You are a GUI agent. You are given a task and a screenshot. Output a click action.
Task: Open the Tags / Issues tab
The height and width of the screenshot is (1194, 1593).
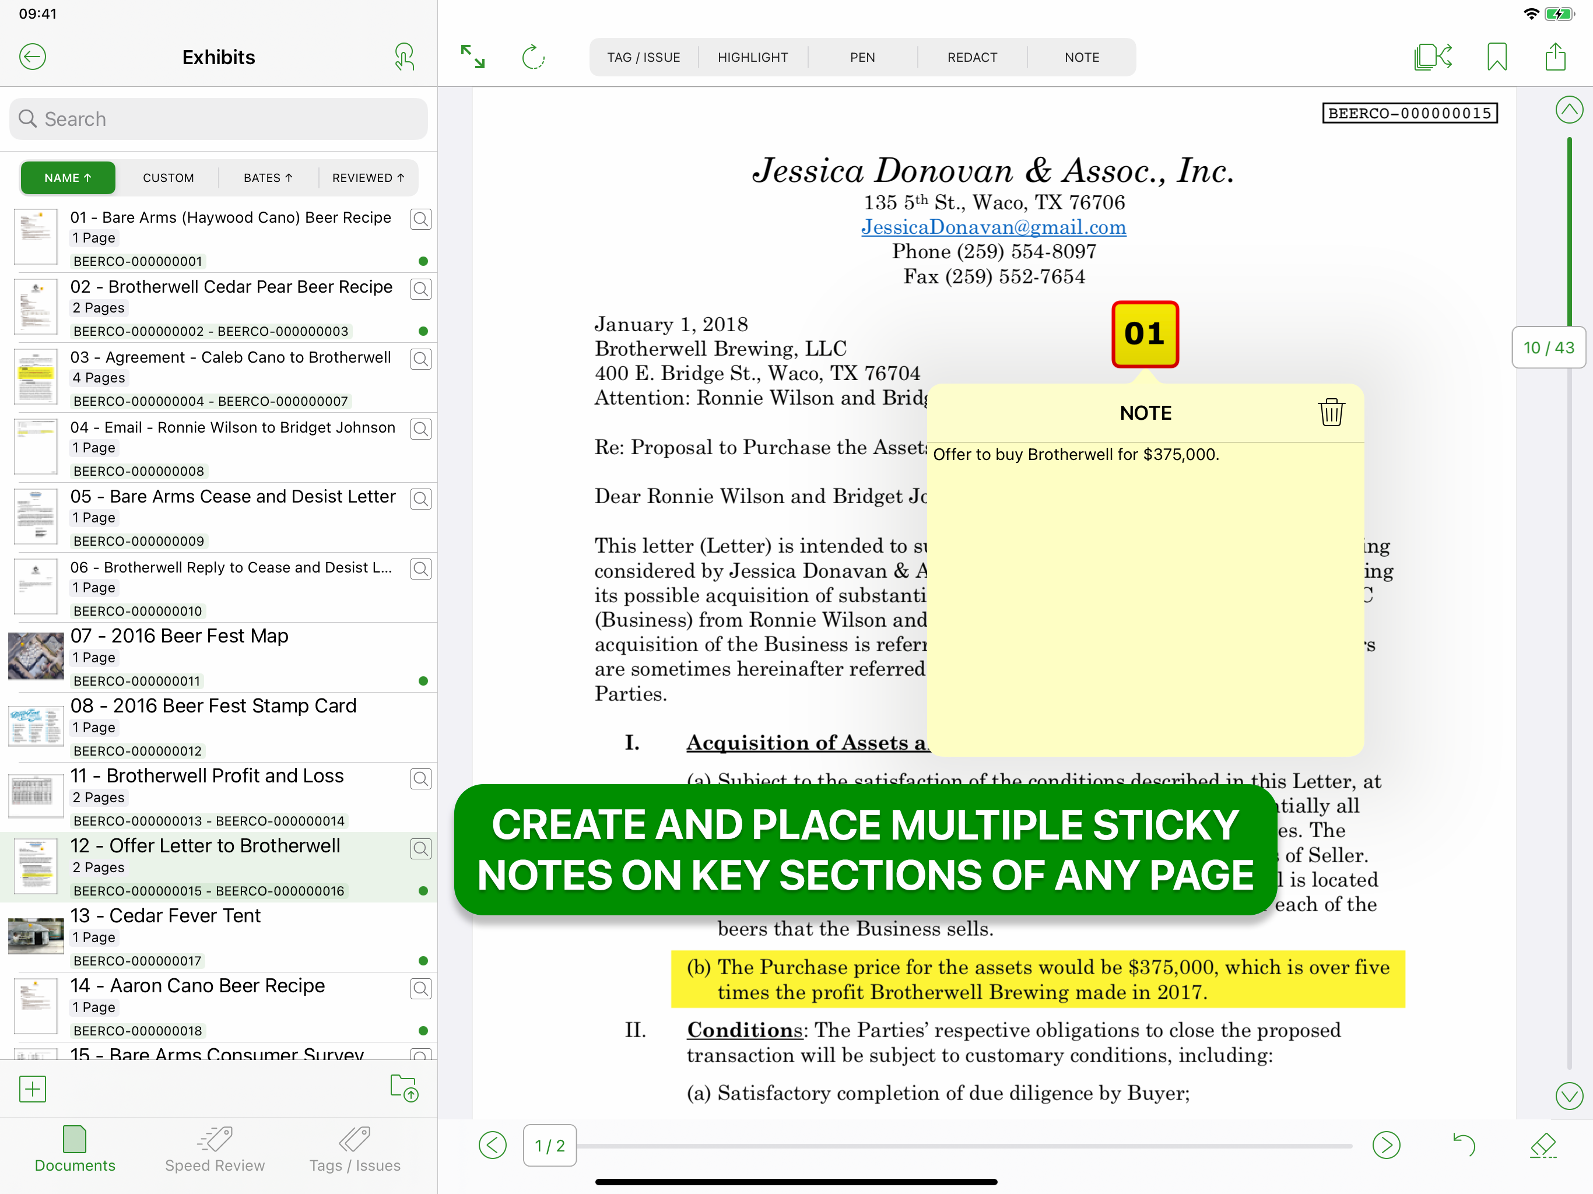(x=355, y=1149)
